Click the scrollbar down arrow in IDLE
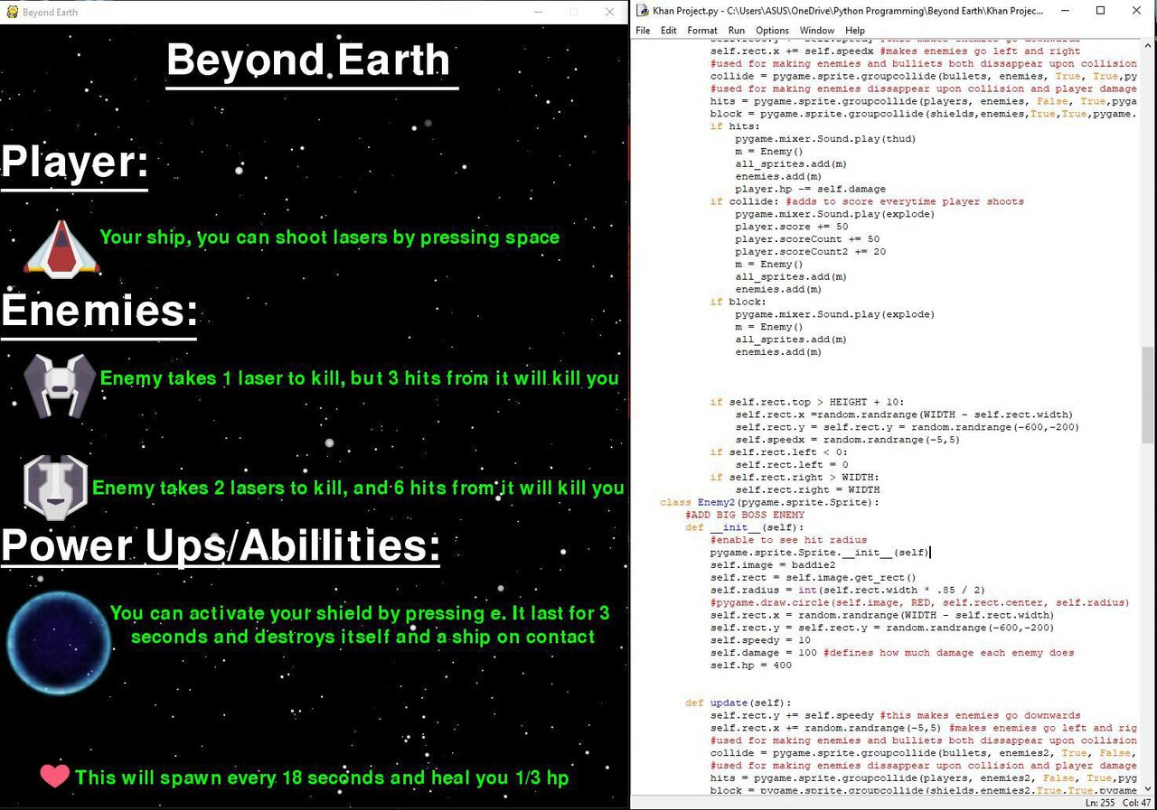1157x810 pixels. point(1149,788)
